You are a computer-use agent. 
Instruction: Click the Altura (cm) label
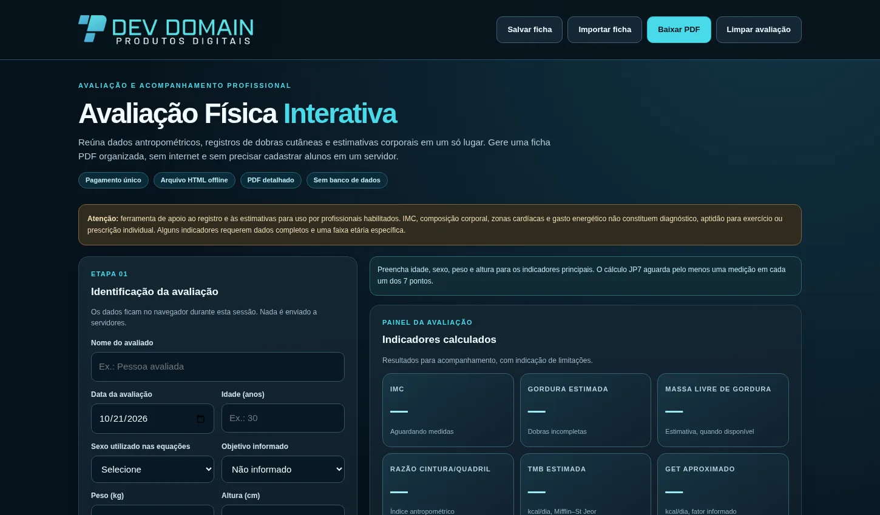[241, 496]
